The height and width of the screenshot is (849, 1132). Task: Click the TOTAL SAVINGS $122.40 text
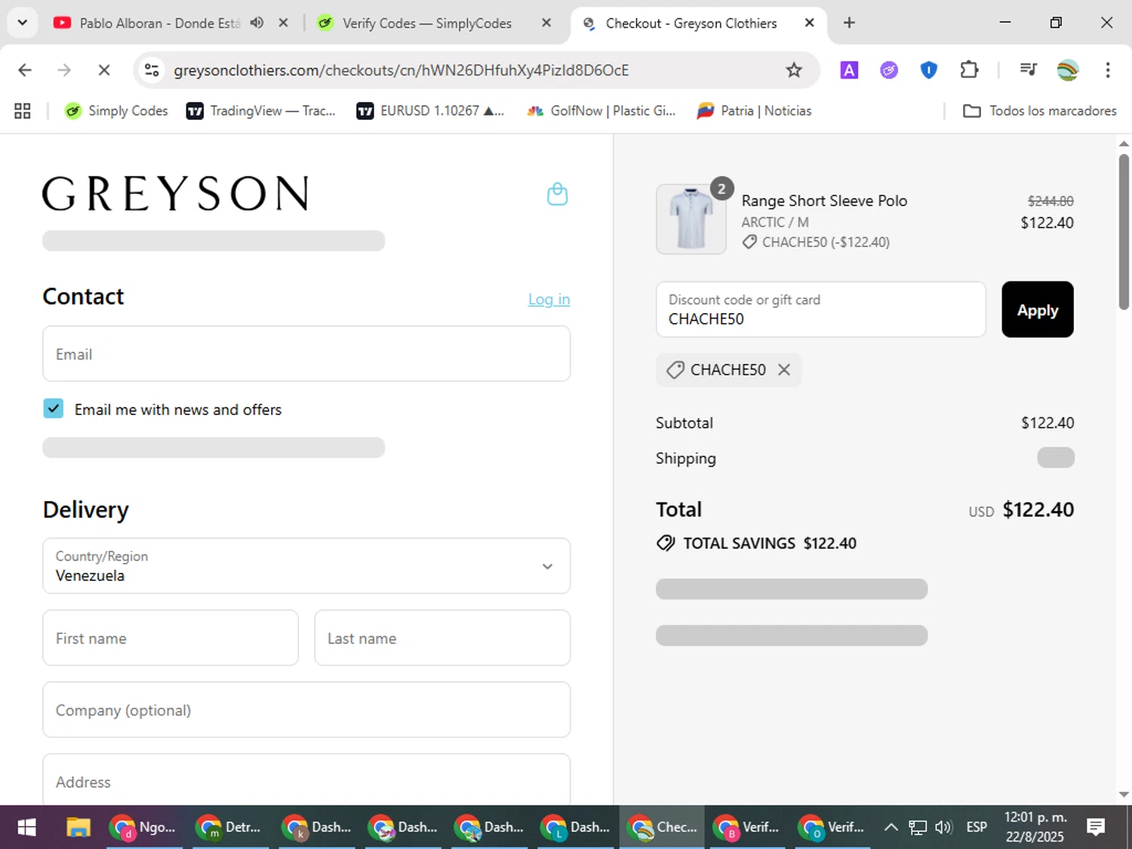[770, 543]
